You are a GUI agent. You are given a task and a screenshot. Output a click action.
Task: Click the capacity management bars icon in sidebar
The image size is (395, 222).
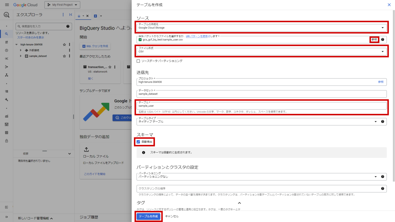[x=6, y=124]
